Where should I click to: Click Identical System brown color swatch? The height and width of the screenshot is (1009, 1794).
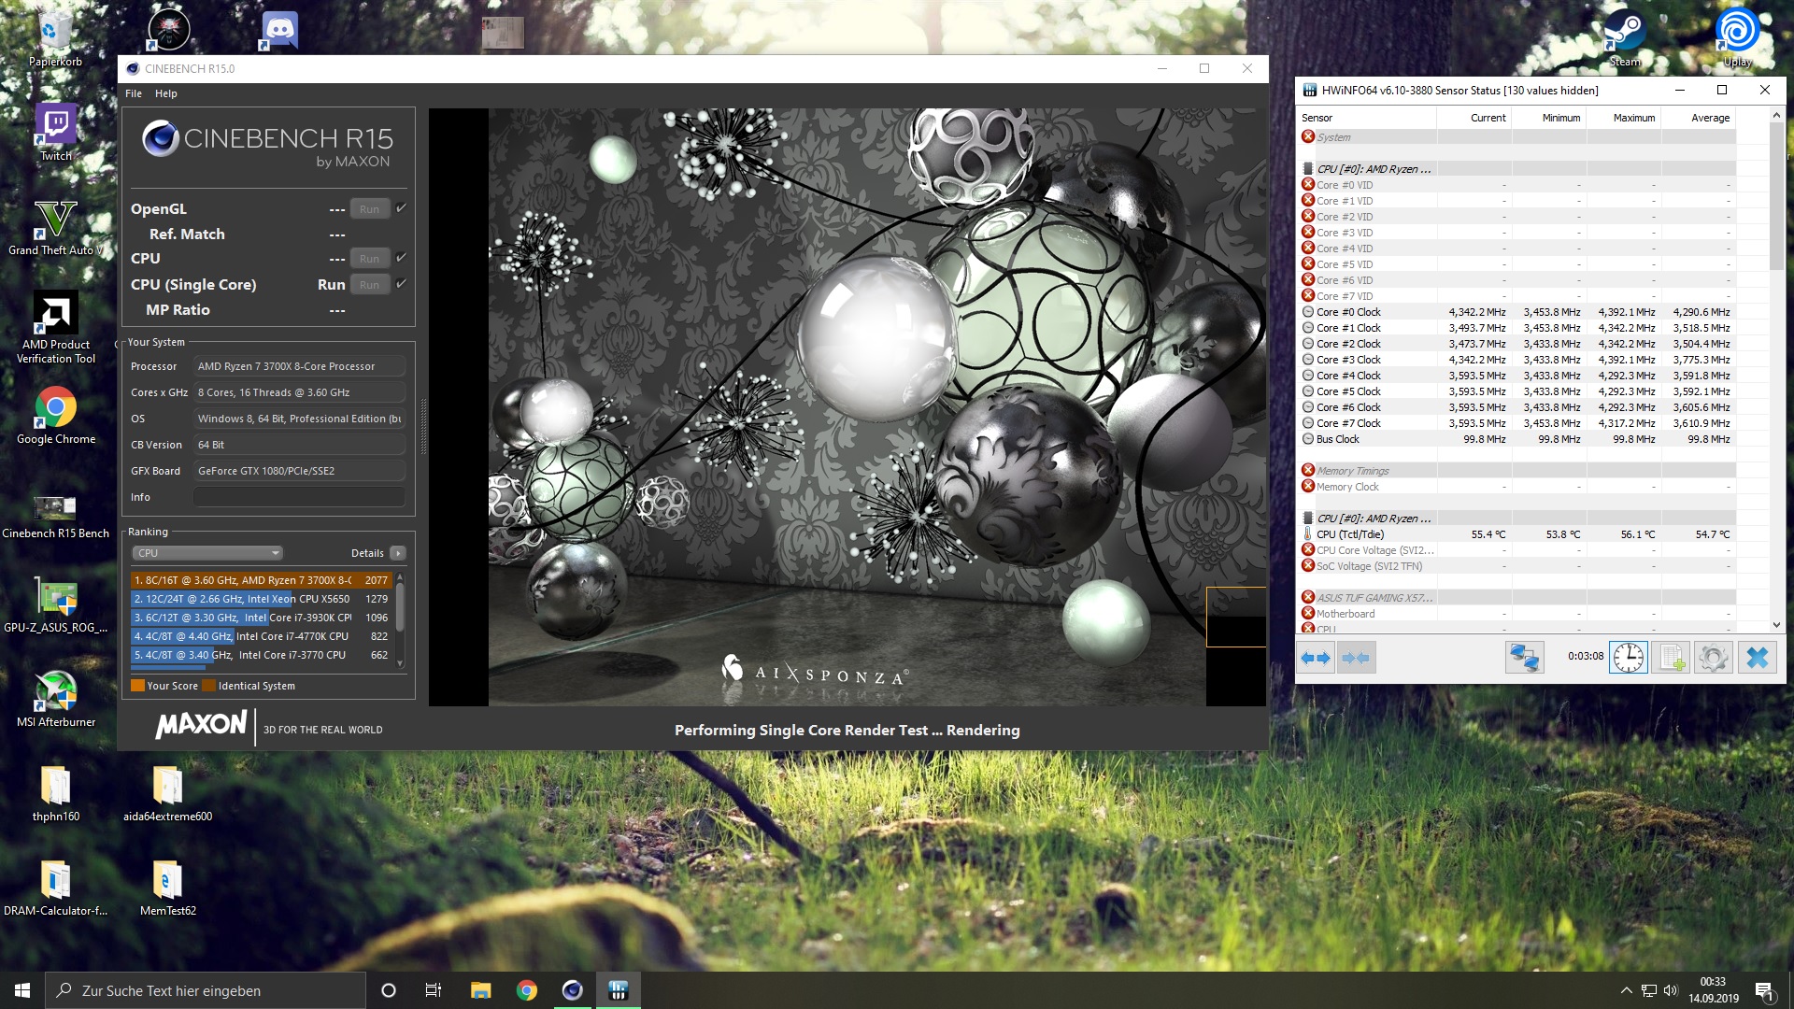pyautogui.click(x=209, y=686)
